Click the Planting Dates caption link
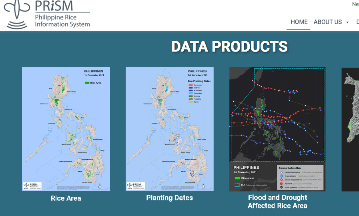The width and height of the screenshot is (359, 216). 169,198
